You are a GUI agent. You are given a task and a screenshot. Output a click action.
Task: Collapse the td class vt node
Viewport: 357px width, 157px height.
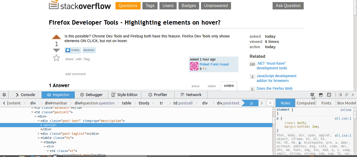(x=48, y=151)
